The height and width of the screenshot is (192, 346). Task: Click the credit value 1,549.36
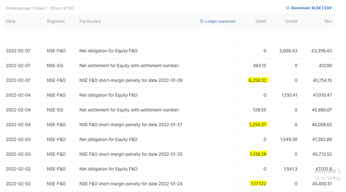click(x=289, y=140)
